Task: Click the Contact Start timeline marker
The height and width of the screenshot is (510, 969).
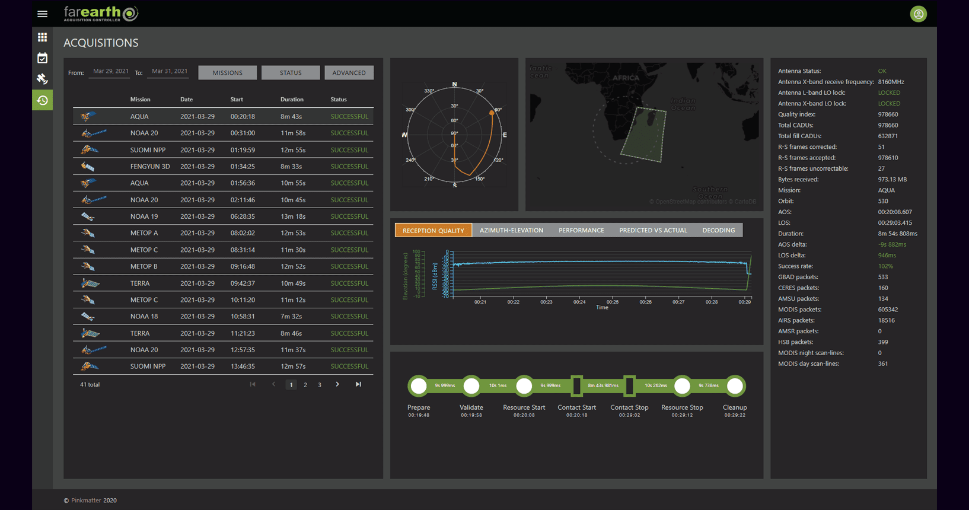Action: [x=576, y=386]
